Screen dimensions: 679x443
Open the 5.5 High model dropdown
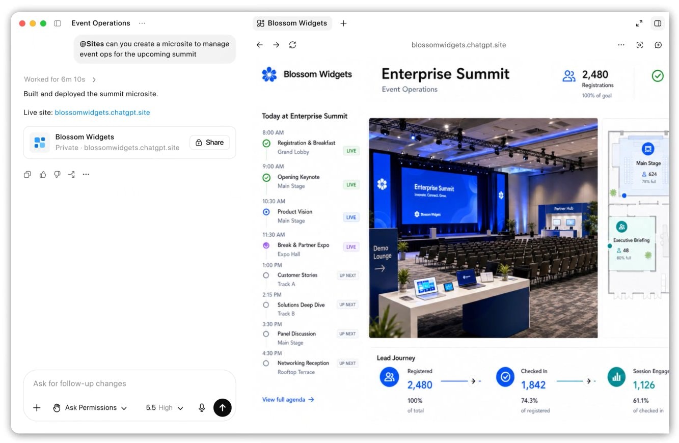165,408
